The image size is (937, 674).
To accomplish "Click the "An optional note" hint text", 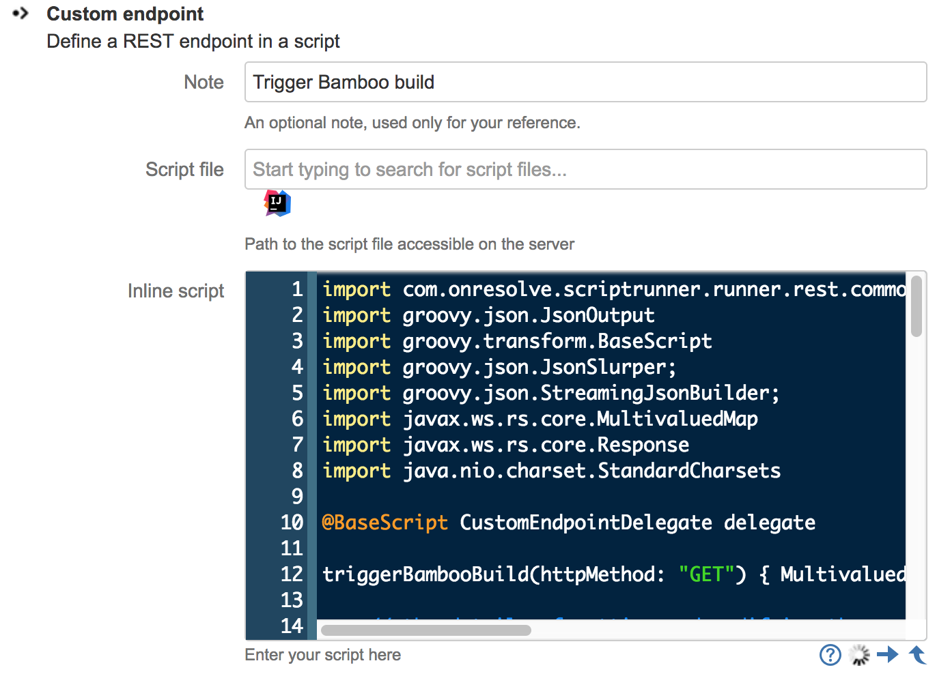I will pyautogui.click(x=412, y=123).
